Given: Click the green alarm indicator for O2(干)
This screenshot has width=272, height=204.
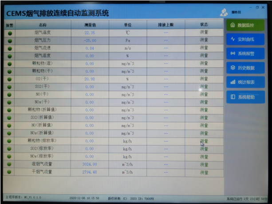Looking at the screenshot, I should [x=10, y=79].
